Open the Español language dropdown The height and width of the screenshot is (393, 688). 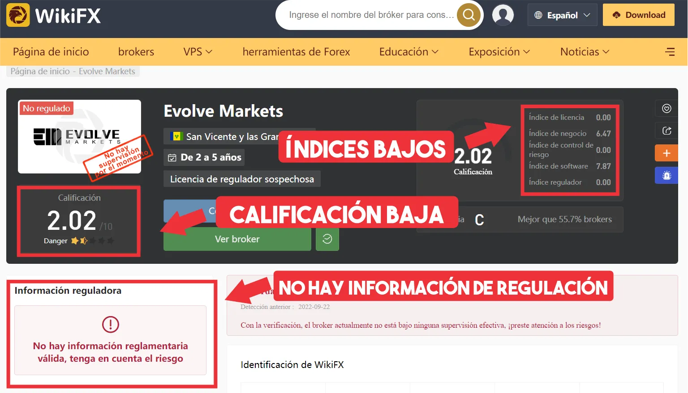coord(563,15)
